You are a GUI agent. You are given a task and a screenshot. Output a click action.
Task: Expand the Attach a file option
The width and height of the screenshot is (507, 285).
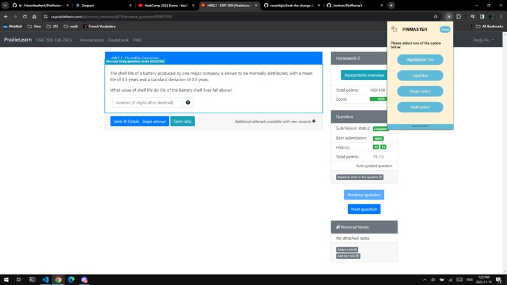(347, 250)
